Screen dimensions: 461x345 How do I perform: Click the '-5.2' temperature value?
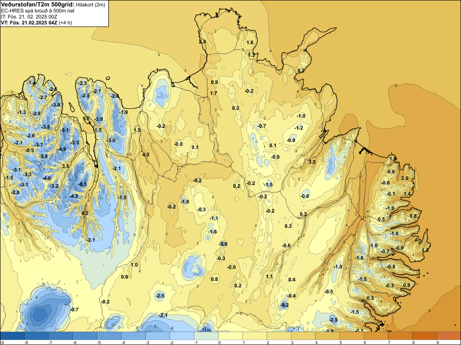(284, 305)
